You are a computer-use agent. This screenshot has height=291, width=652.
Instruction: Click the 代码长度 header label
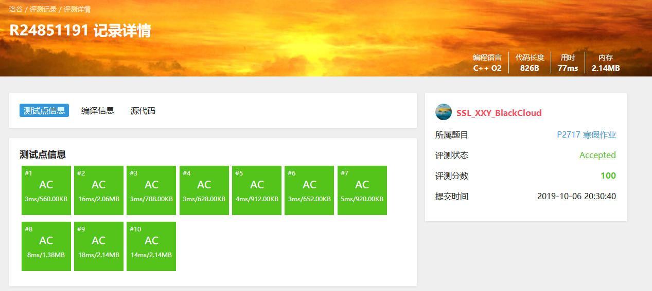(x=530, y=57)
